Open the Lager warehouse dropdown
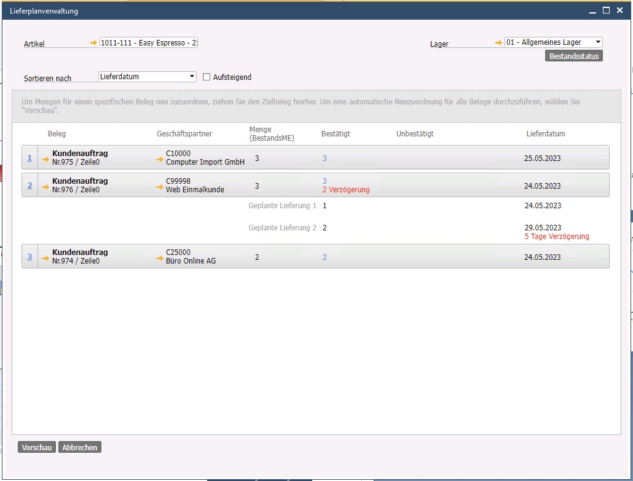 598,42
